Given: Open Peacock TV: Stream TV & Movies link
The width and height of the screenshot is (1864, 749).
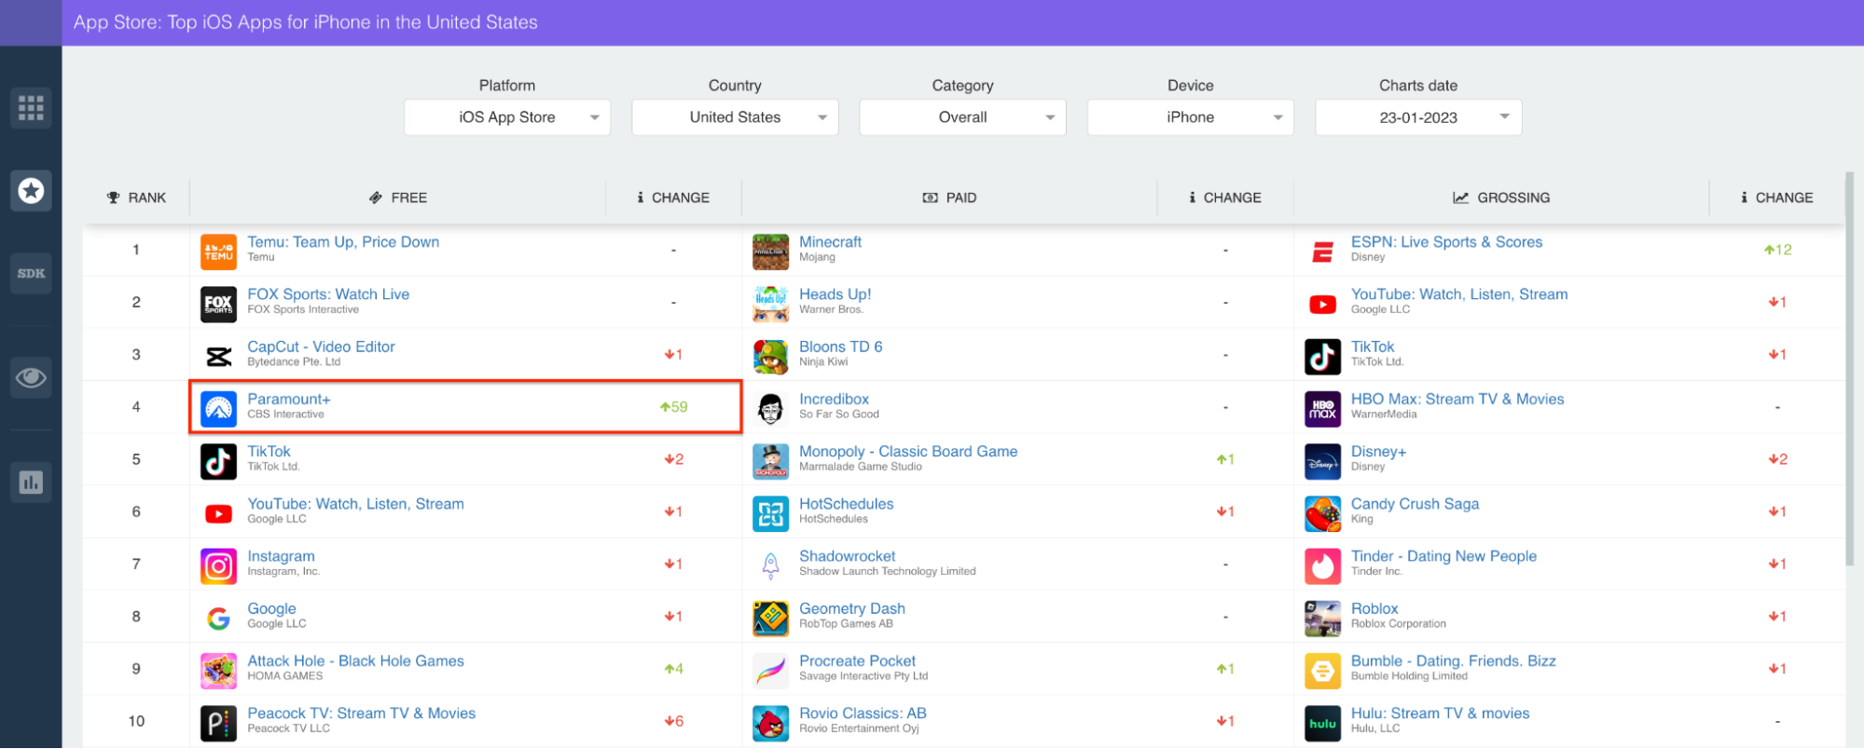Looking at the screenshot, I should 361,714.
